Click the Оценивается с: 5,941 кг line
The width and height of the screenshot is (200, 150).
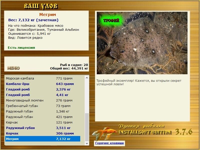point(29,34)
